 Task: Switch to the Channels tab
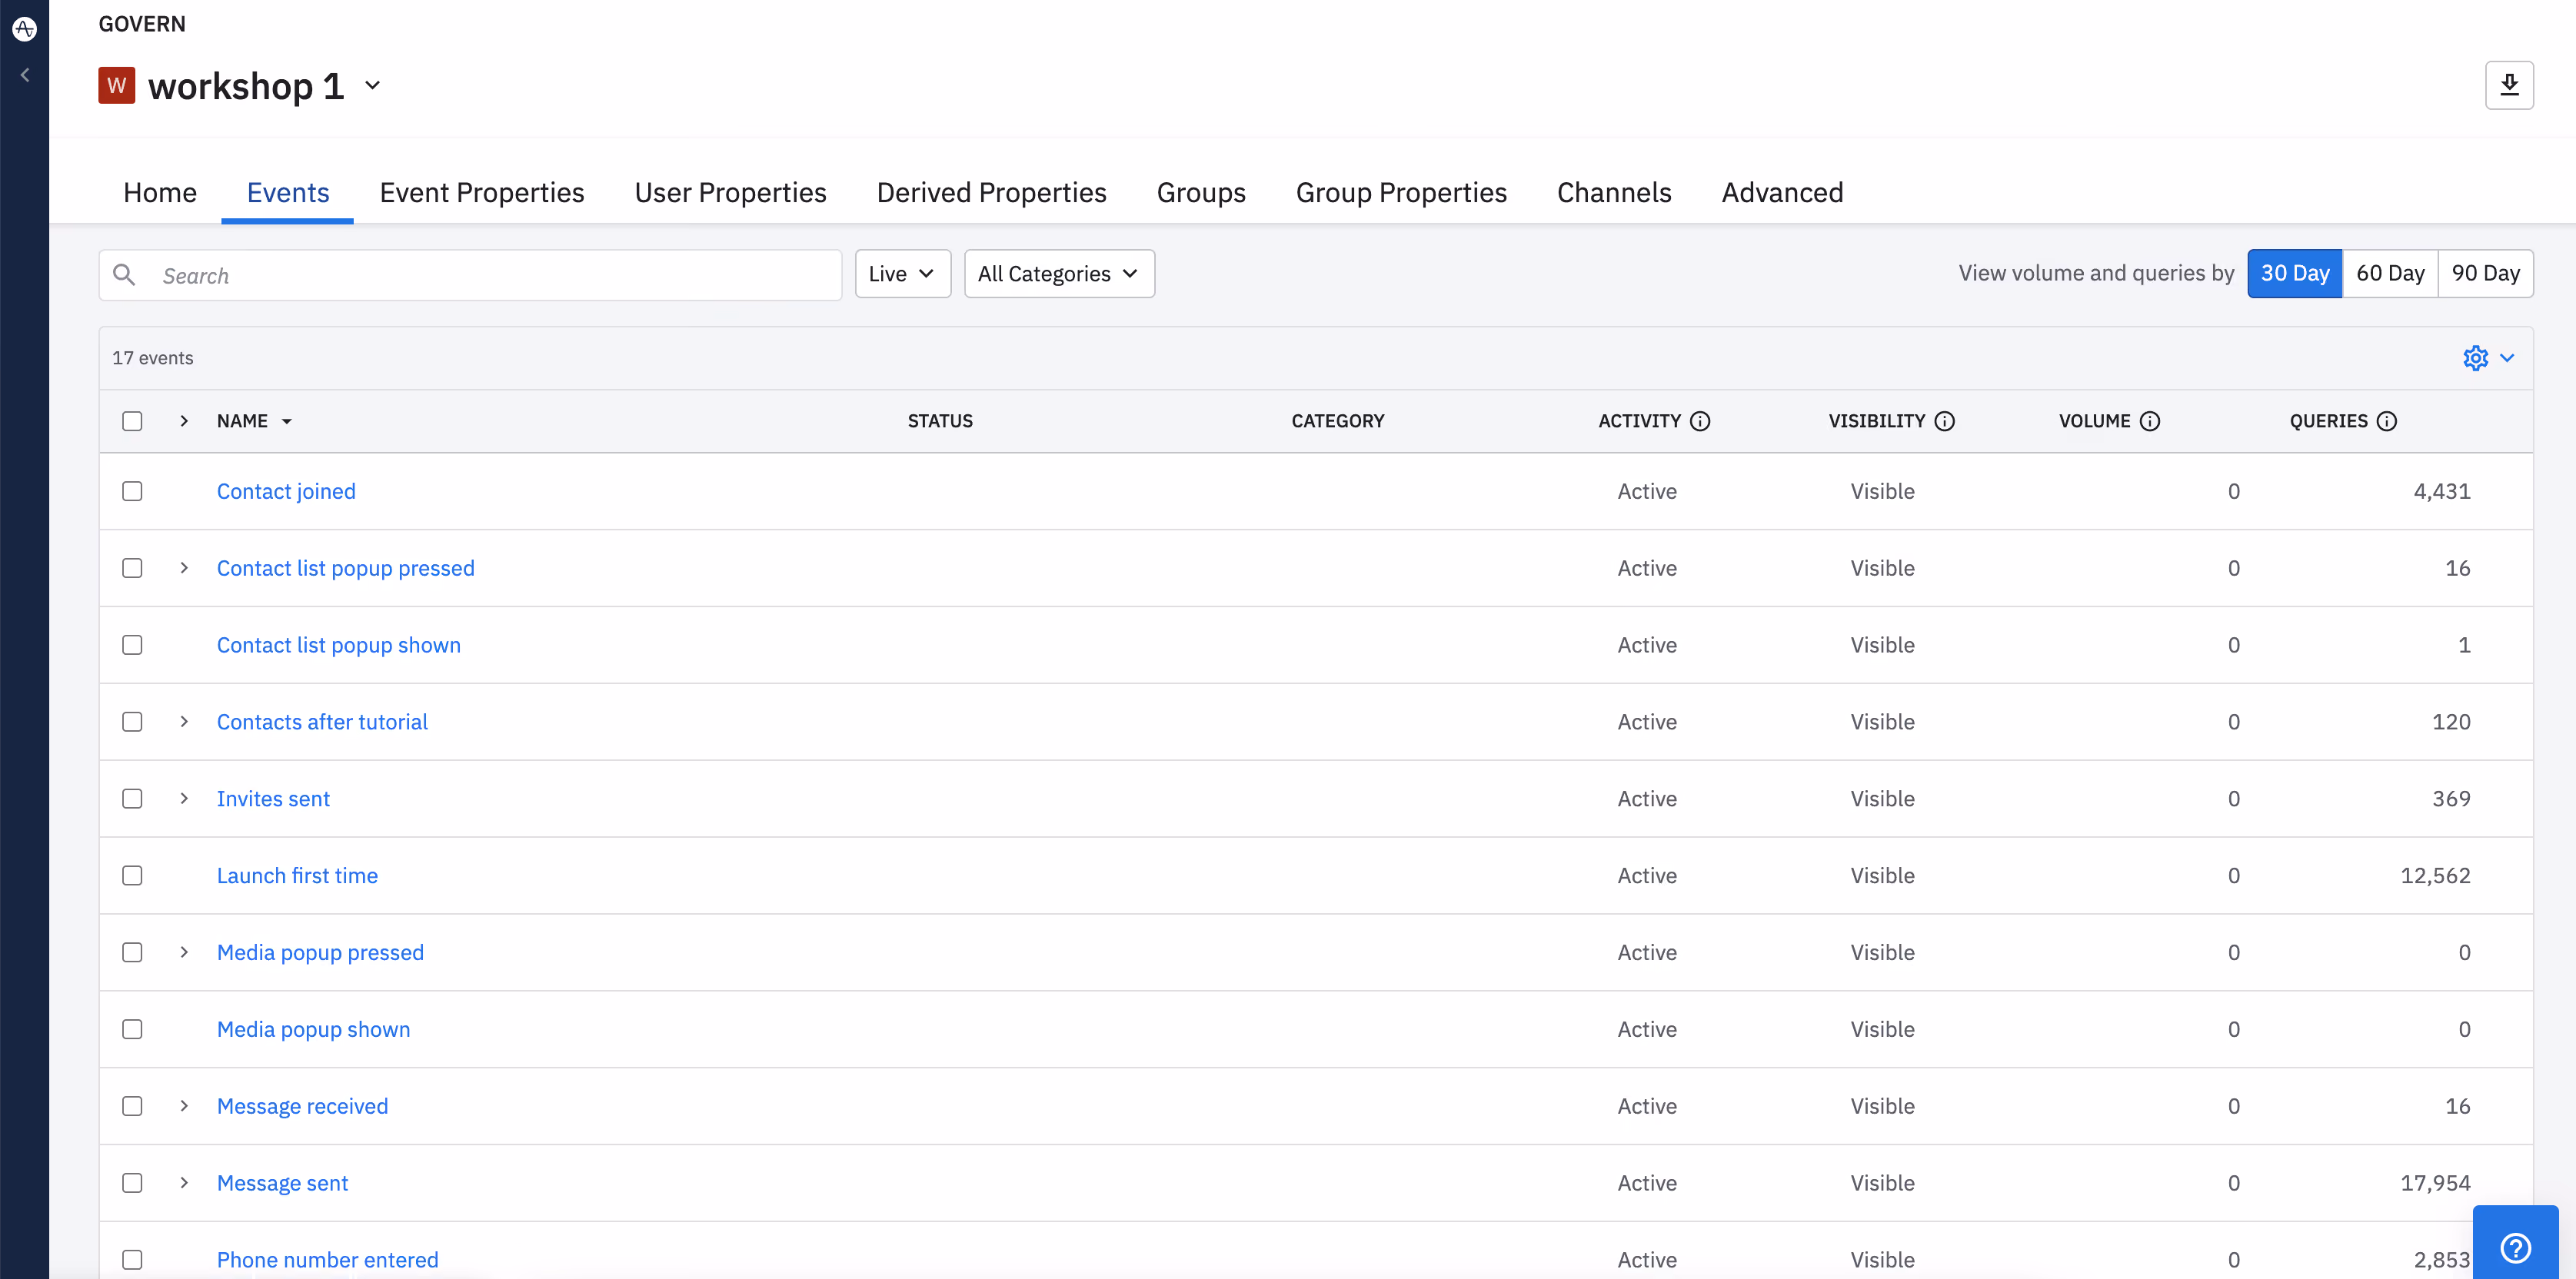[1614, 192]
